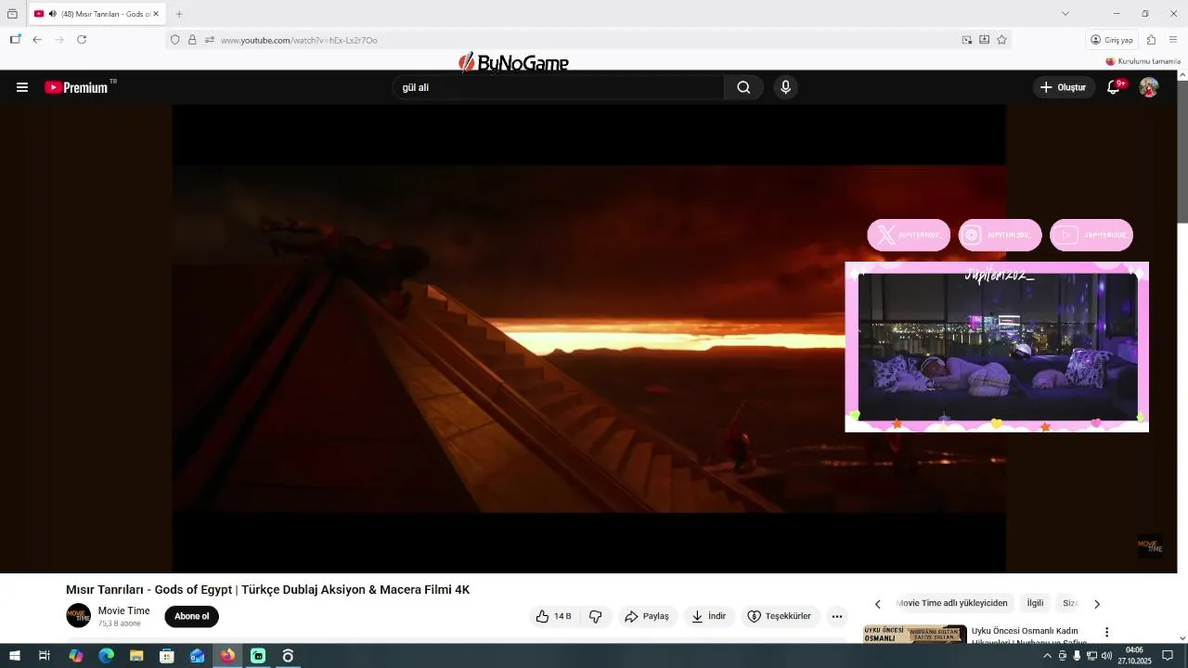Open Uyku Öncesi Osmanlı video thumbnail

[915, 635]
